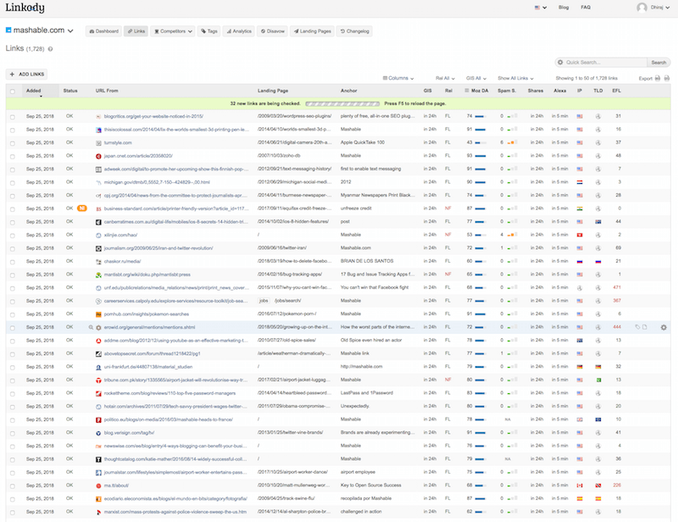Check the marxist.com row checkbox
678x522 pixels.
tap(13, 513)
